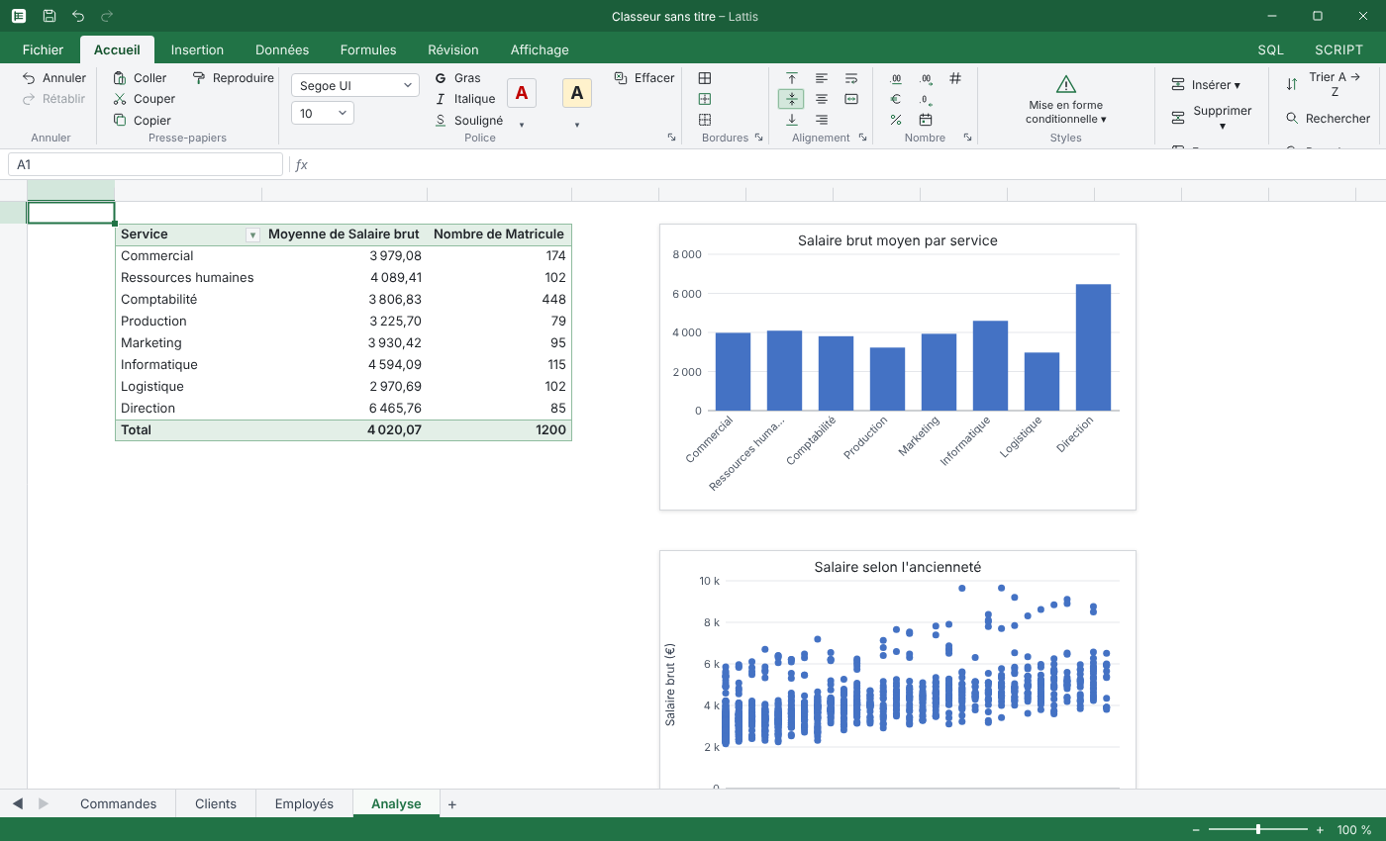Center text horizontally
The image size is (1386, 841).
pyautogui.click(x=822, y=99)
